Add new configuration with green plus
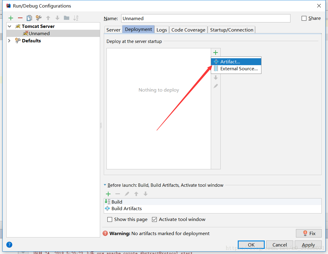The image size is (328, 254). tap(11, 18)
